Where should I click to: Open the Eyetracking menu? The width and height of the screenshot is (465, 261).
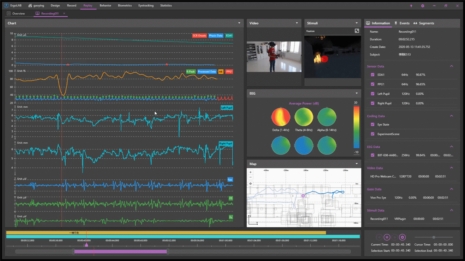point(146,6)
